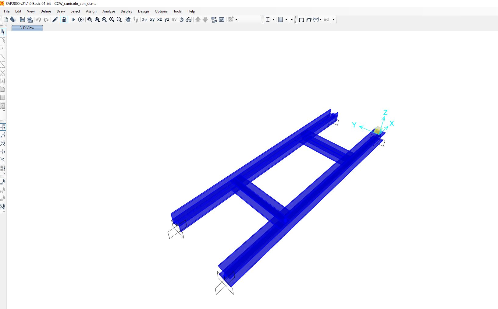Set the view to yz plane
This screenshot has width=498, height=309.
pyautogui.click(x=167, y=19)
